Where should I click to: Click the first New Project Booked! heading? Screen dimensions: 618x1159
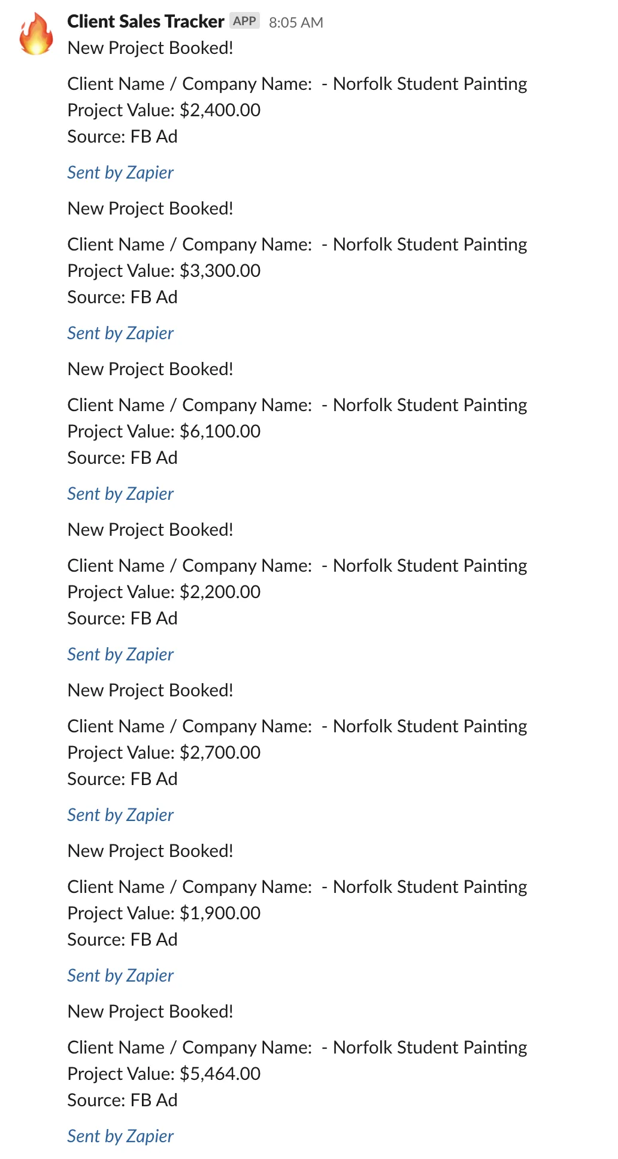[x=150, y=48]
